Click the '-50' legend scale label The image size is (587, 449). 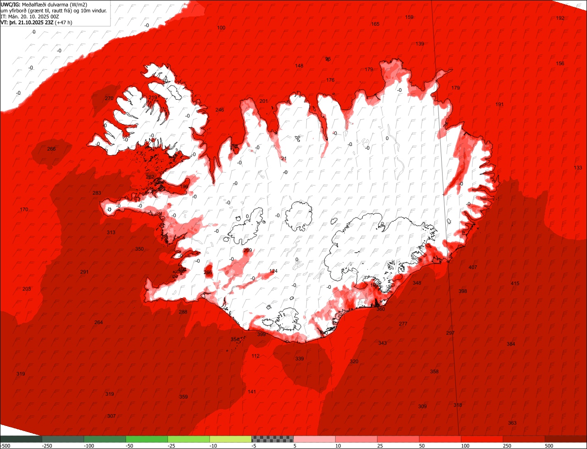[130, 446]
